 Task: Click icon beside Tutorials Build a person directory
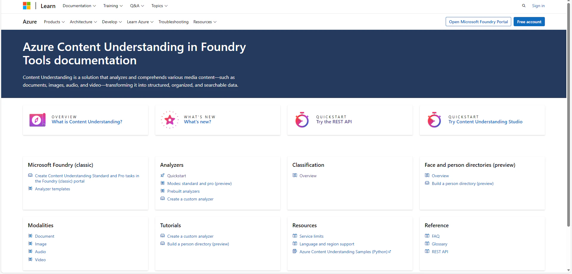162,244
